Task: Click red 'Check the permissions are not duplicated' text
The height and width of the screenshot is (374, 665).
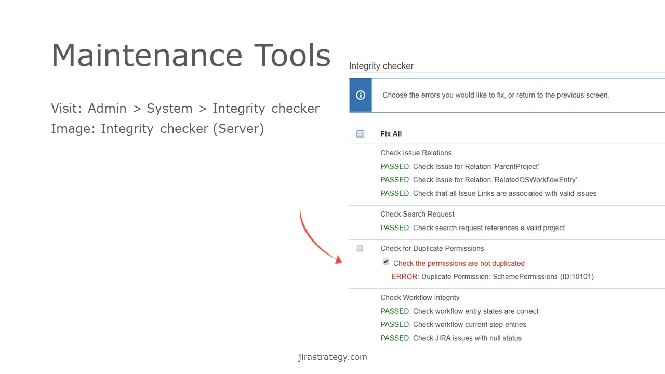Action: tap(459, 263)
